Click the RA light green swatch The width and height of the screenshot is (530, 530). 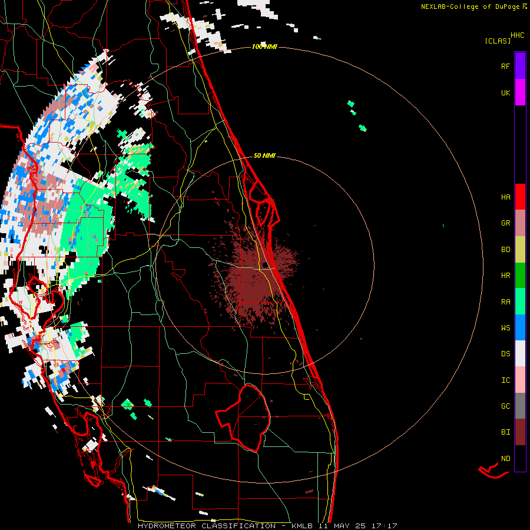520,302
